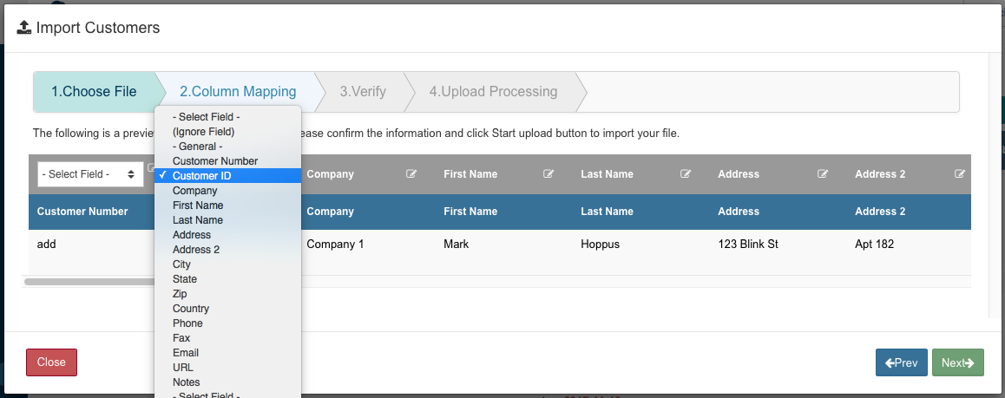1005x398 pixels.
Task: Click the Next button
Action: [957, 362]
